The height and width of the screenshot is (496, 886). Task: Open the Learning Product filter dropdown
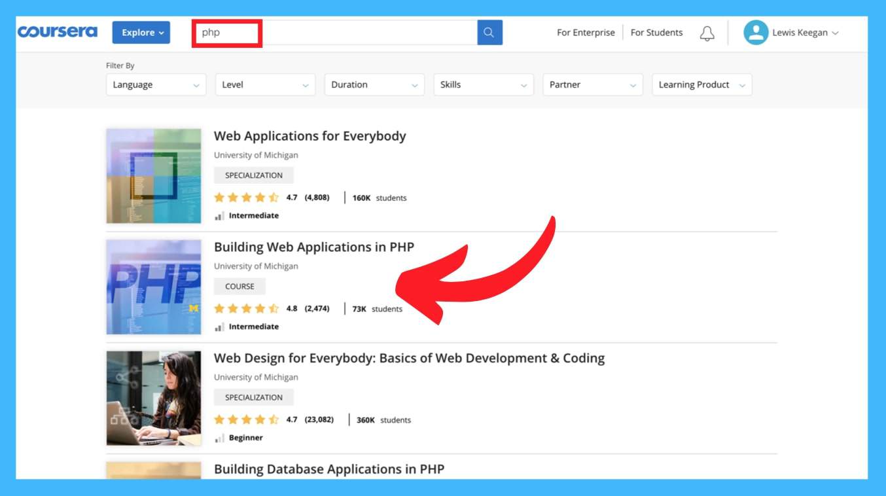coord(702,85)
